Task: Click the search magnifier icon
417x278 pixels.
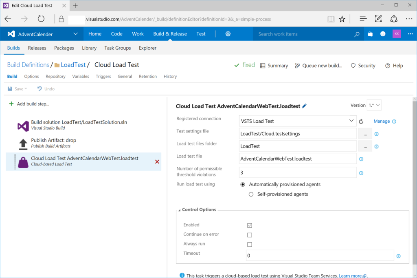Action: pyautogui.click(x=357, y=34)
